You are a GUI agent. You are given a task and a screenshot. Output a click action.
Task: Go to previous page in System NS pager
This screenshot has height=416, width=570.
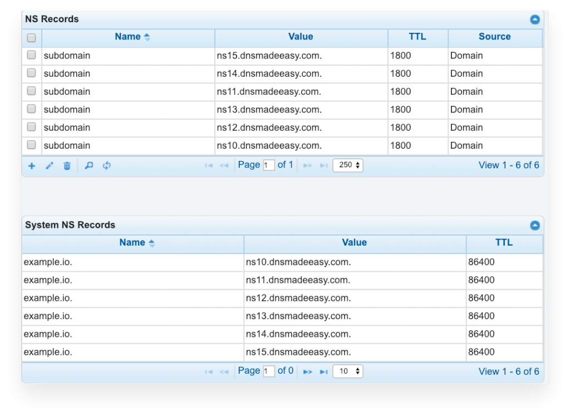[224, 371]
